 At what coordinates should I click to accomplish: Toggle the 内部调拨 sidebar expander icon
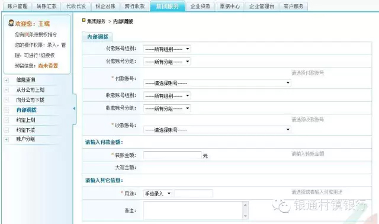pyautogui.click(x=7, y=110)
